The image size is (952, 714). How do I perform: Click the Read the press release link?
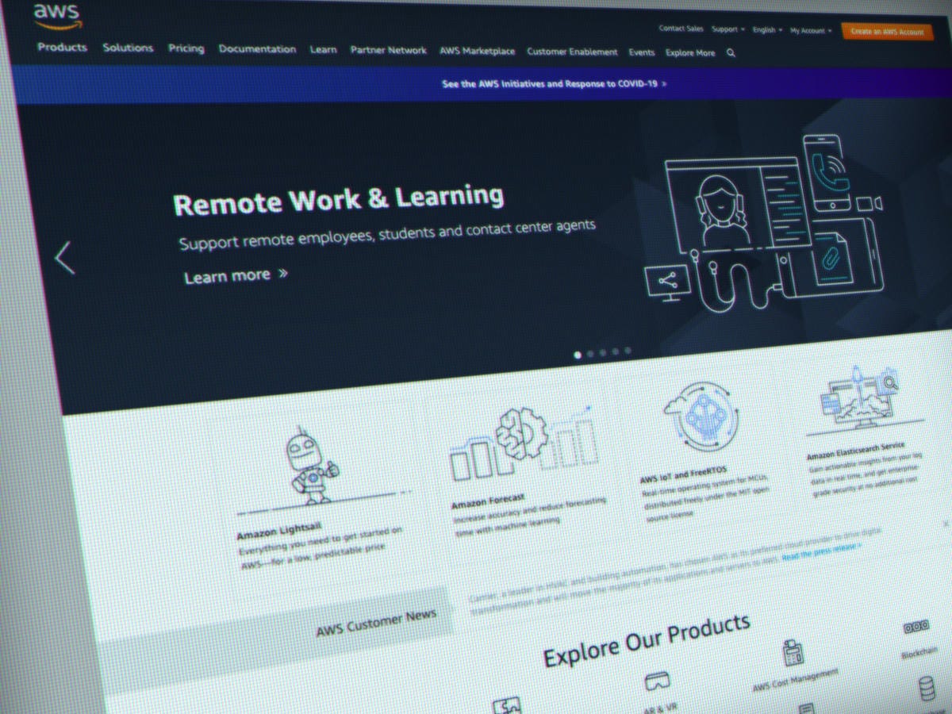click(821, 552)
